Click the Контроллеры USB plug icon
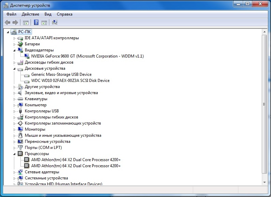 pyautogui.click(x=20, y=111)
